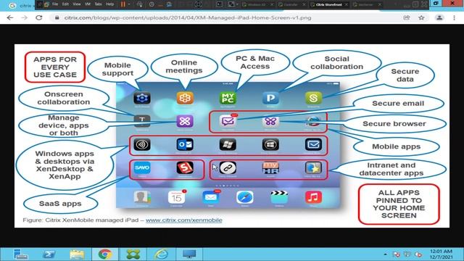
Task: Open the VMware Edit menu
Action: [65, 4]
